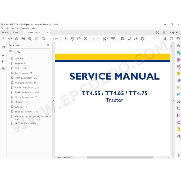Open the Find text magnifier
Viewport: 181px width, 181px height.
point(30,39)
